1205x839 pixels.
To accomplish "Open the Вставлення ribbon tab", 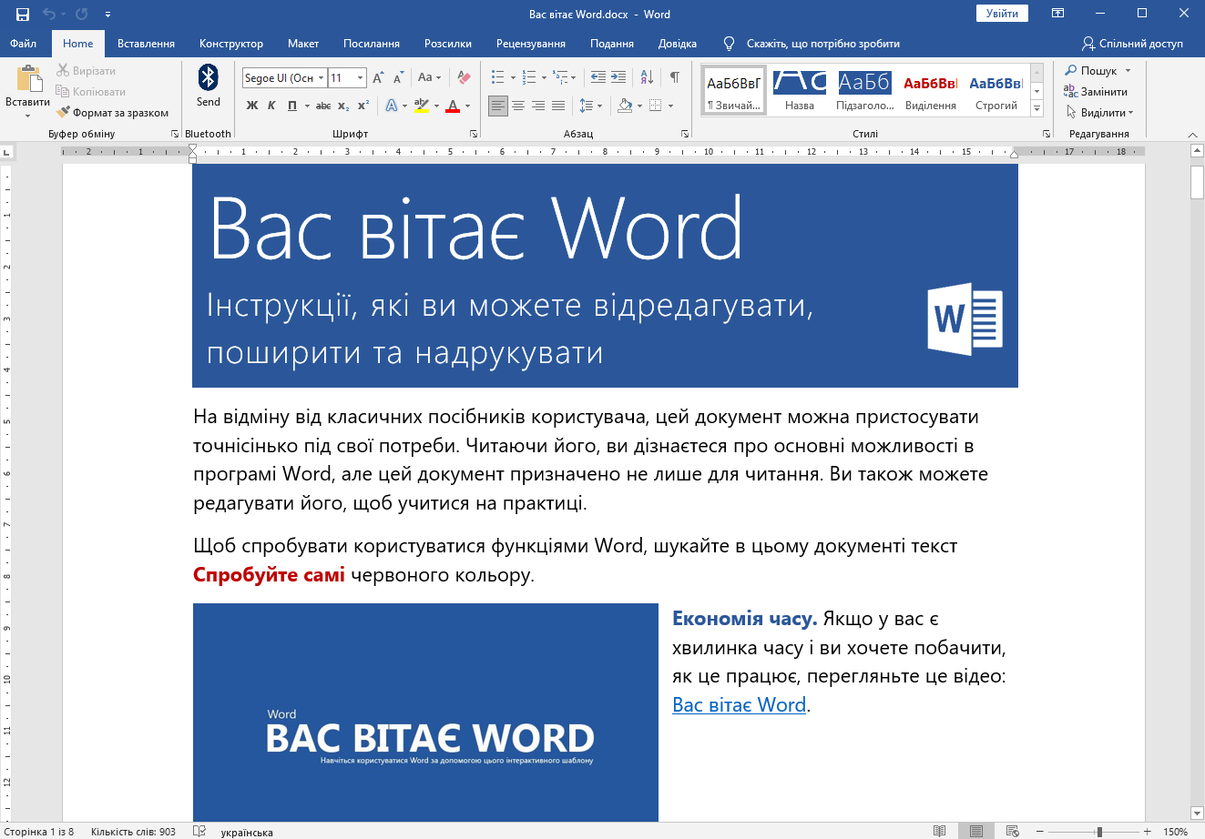I will (146, 44).
